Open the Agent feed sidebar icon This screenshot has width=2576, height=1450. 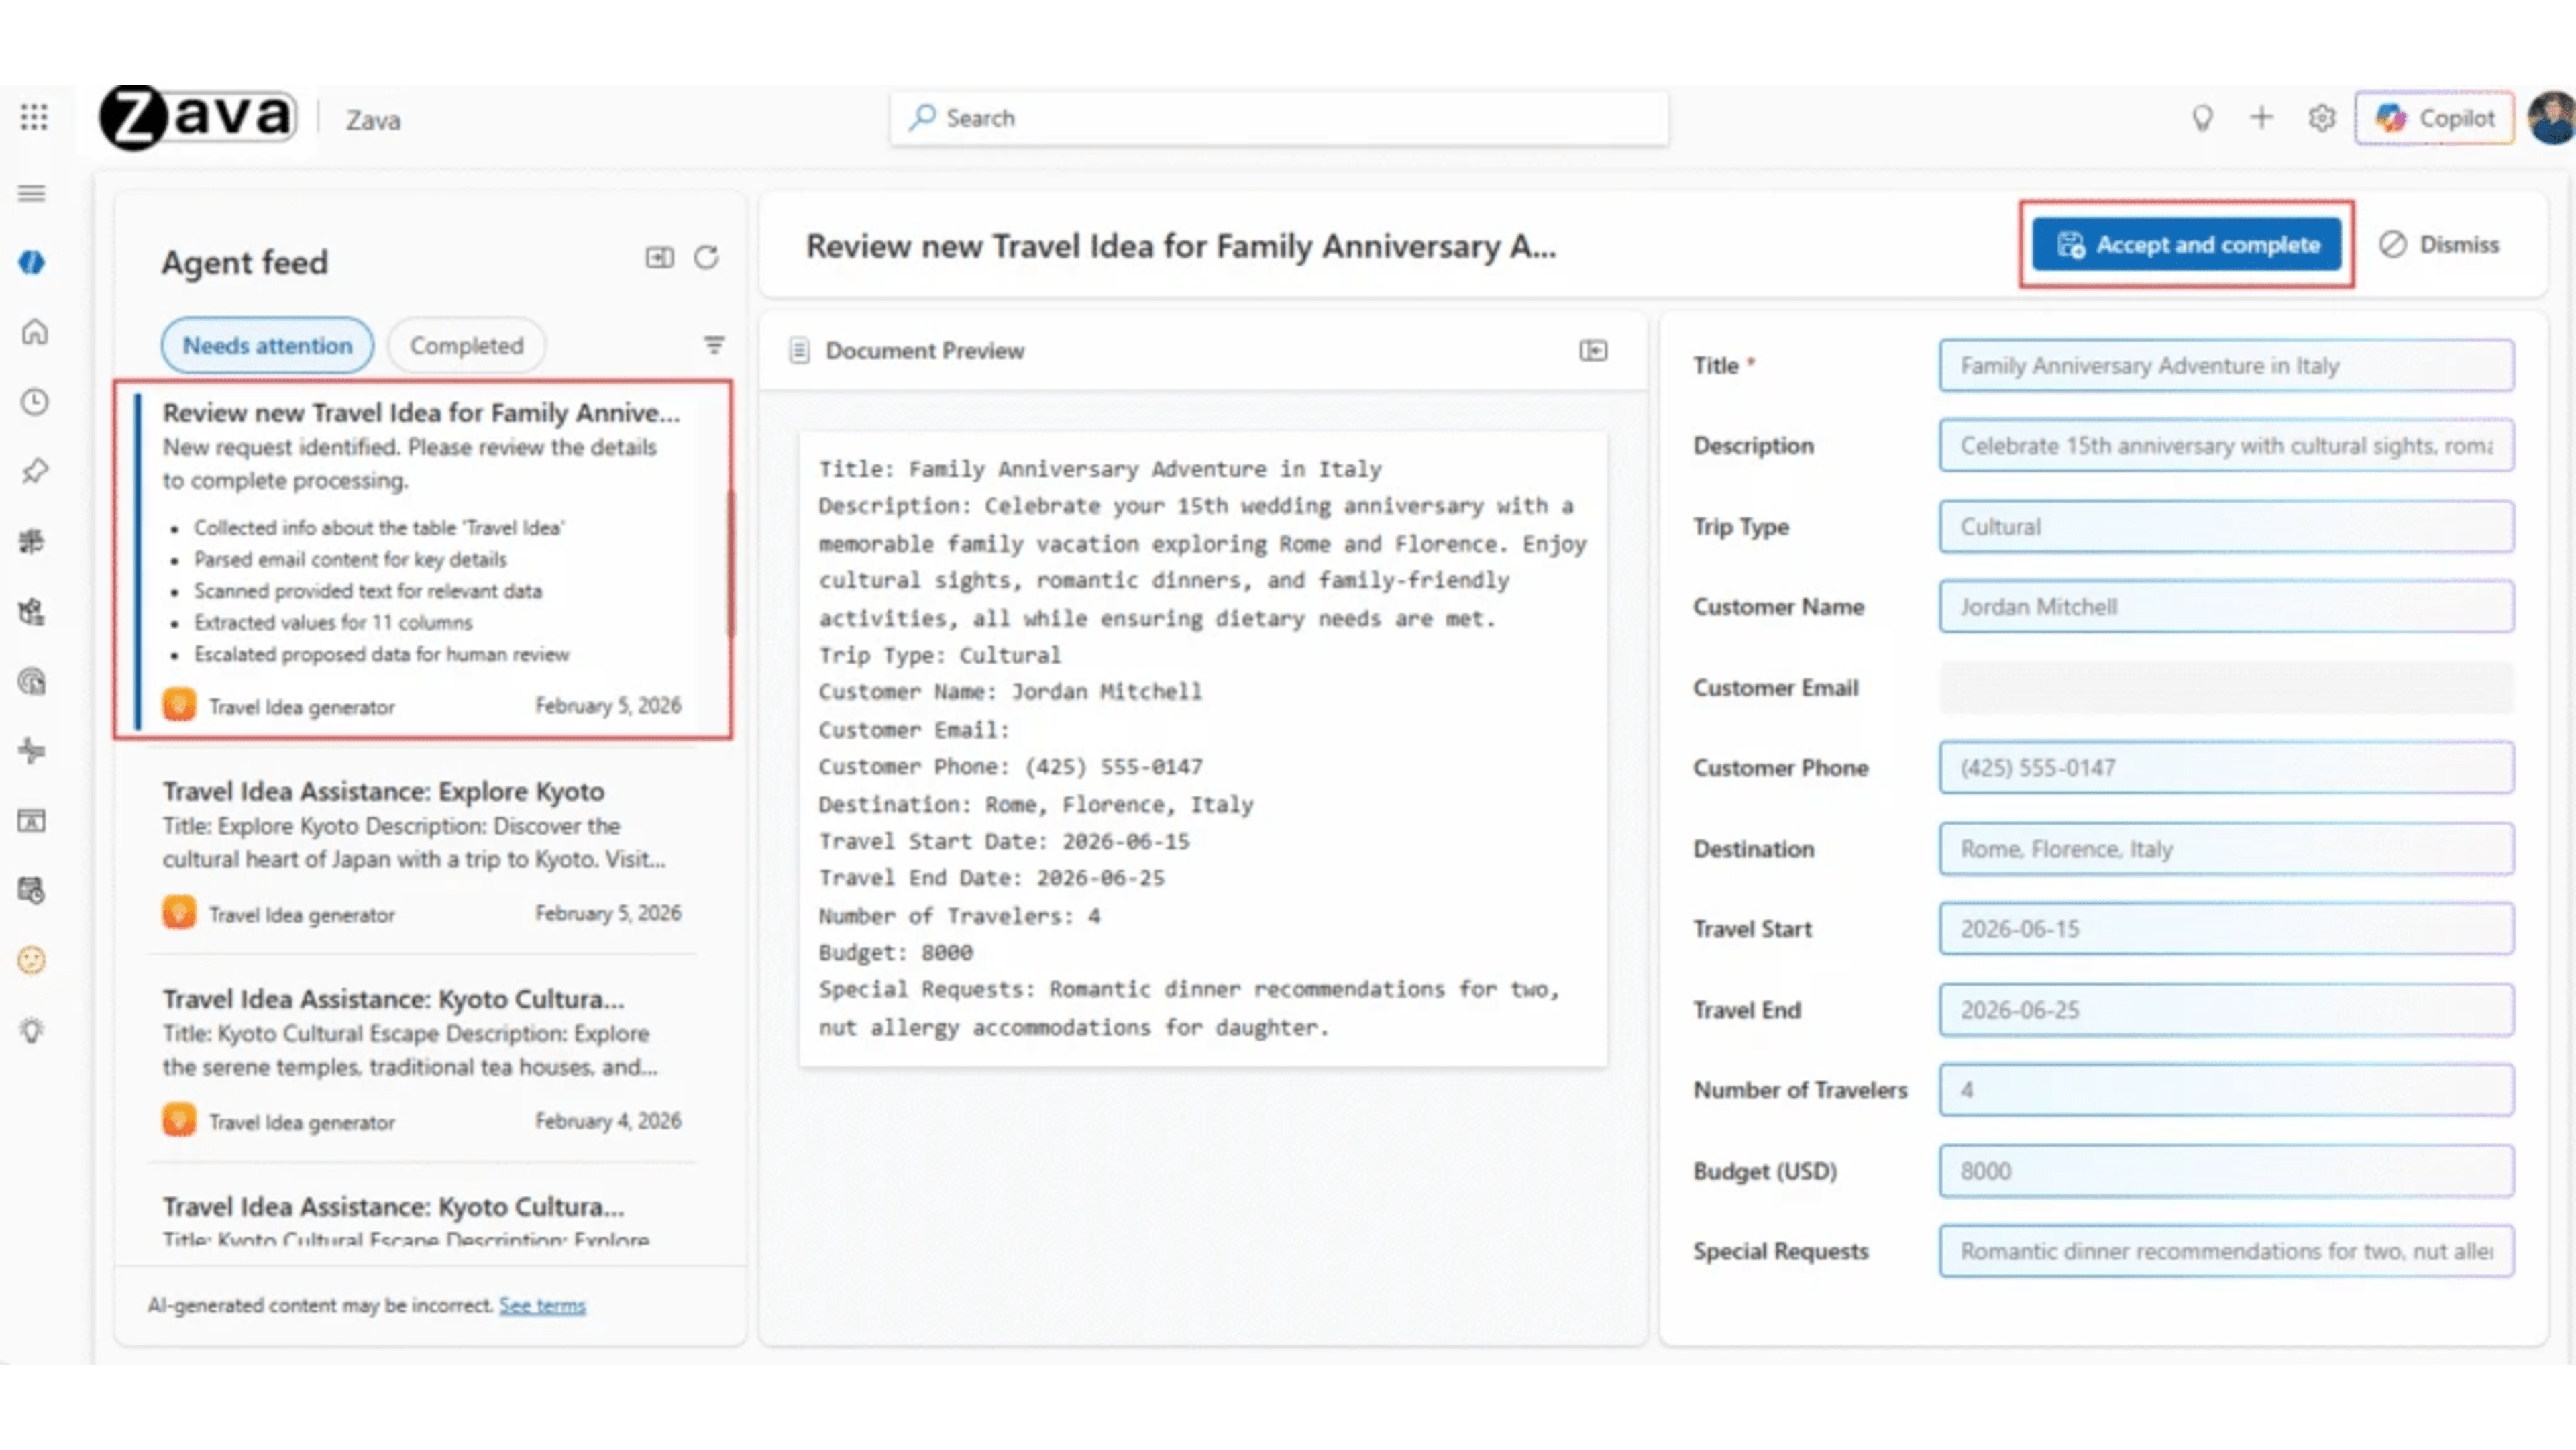point(32,262)
